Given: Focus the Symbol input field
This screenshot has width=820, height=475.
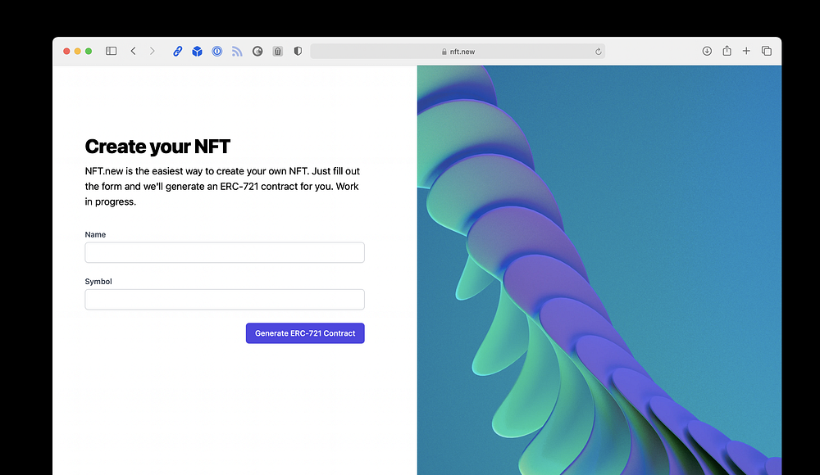Looking at the screenshot, I should [x=225, y=300].
